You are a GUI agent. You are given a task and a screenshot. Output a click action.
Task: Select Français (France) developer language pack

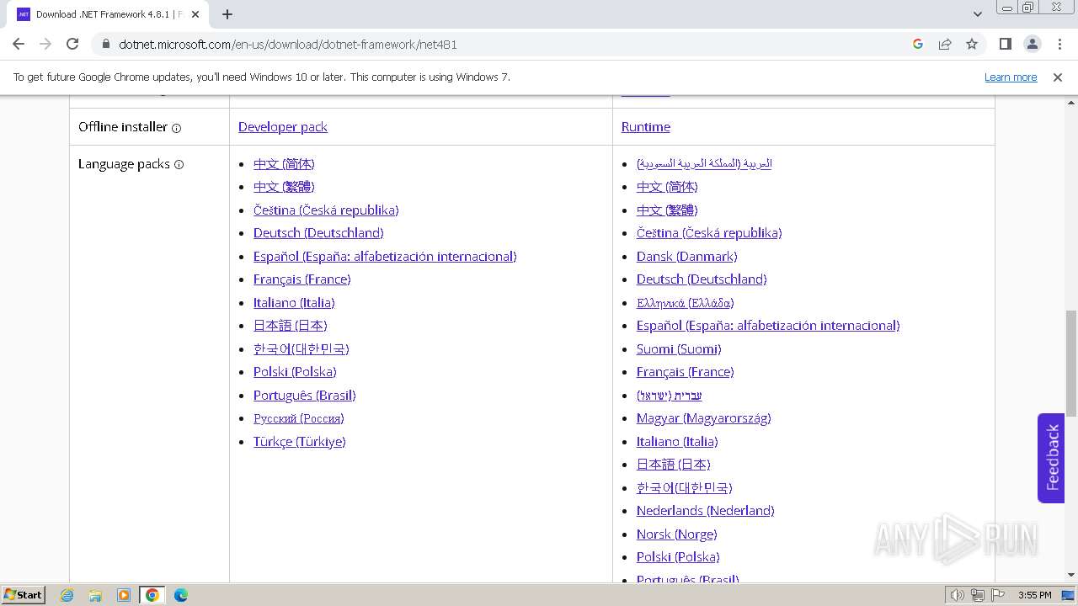tap(302, 279)
